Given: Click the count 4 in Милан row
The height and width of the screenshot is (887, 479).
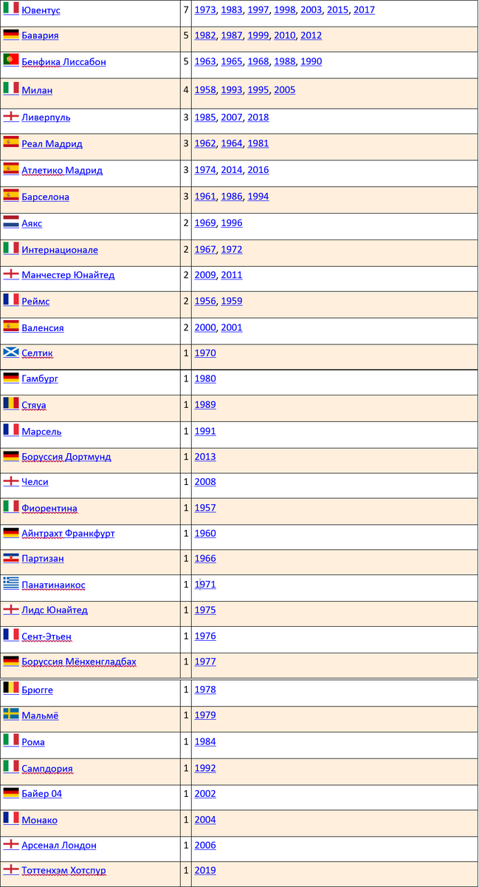Looking at the screenshot, I should (186, 90).
